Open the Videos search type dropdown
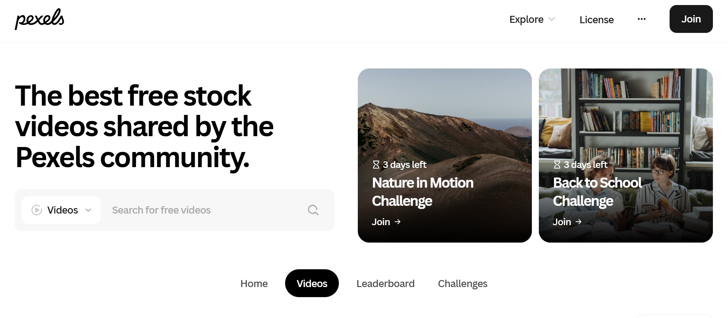 [61, 210]
